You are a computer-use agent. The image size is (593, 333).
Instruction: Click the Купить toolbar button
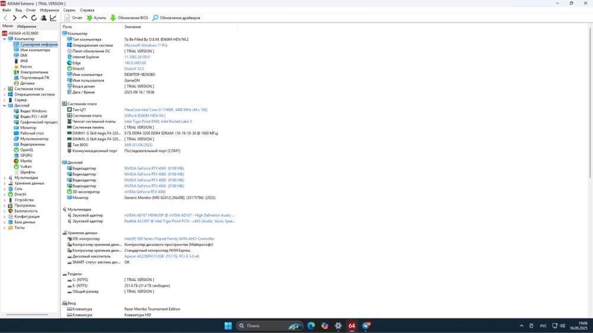point(97,18)
